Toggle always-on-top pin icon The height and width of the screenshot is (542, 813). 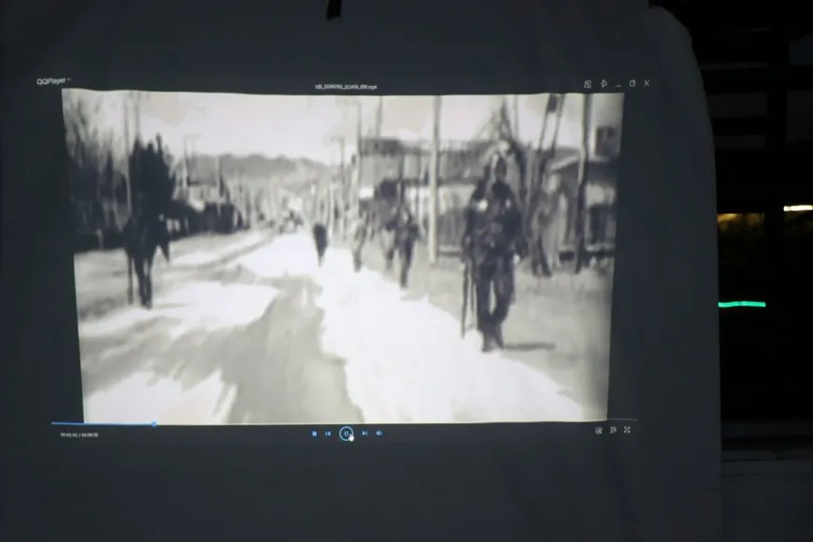(x=604, y=83)
